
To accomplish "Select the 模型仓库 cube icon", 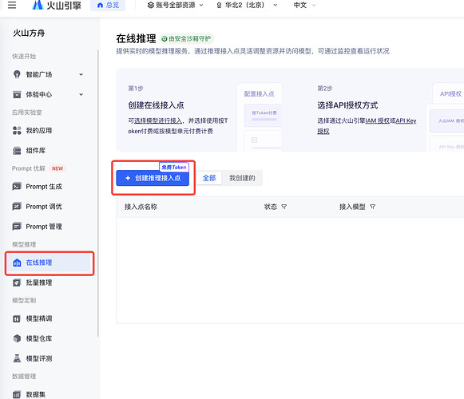I will click(x=17, y=338).
